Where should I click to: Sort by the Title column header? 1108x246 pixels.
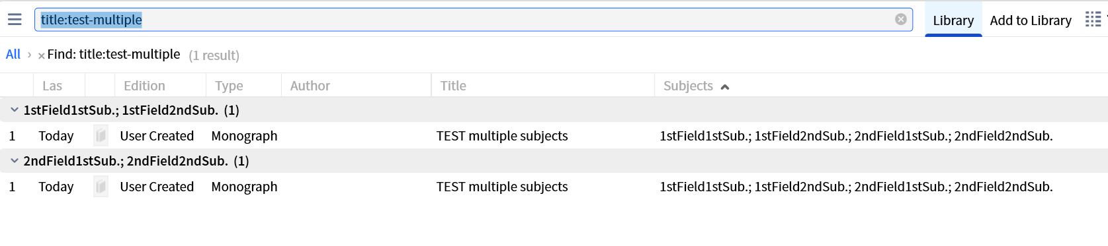[x=453, y=86]
